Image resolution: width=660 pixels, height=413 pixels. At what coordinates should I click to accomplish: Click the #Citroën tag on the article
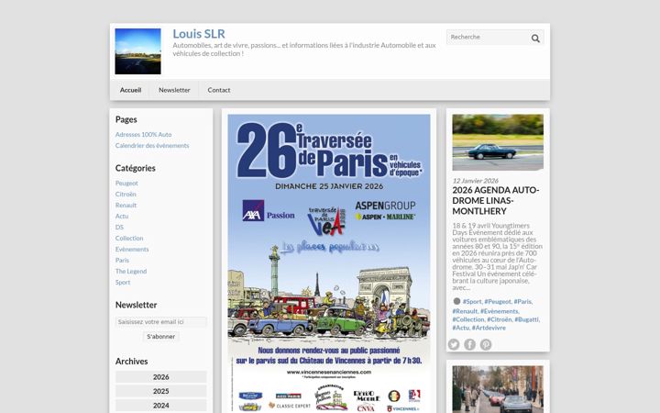(x=500, y=319)
